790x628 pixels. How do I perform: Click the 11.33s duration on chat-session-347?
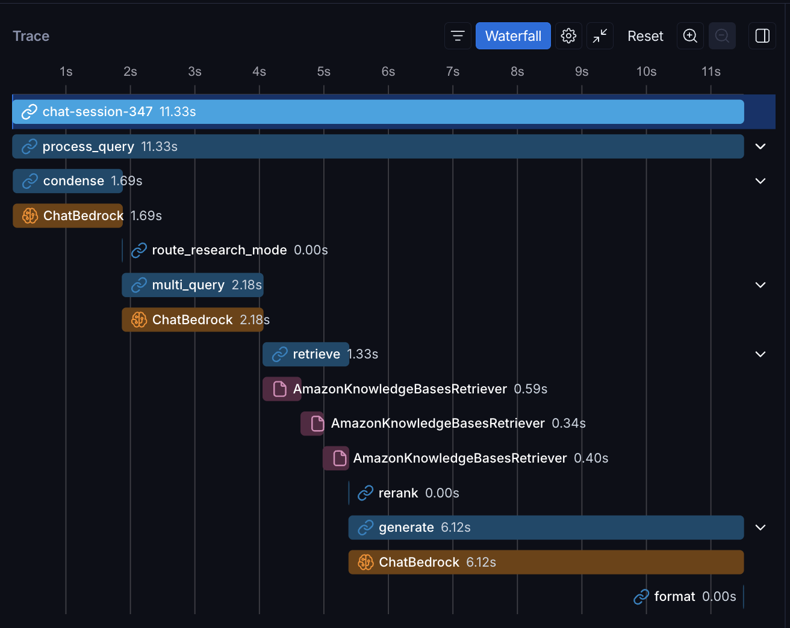pyautogui.click(x=178, y=112)
